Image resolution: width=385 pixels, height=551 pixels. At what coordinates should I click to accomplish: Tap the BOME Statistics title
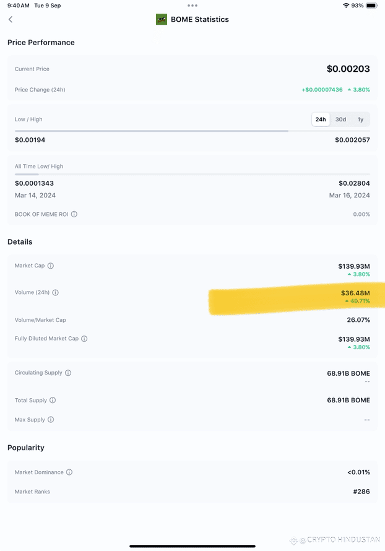click(x=199, y=19)
